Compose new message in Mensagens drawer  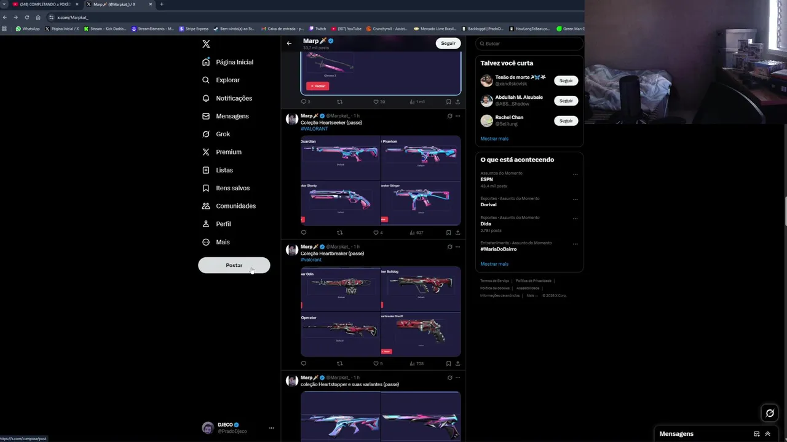pyautogui.click(x=756, y=434)
